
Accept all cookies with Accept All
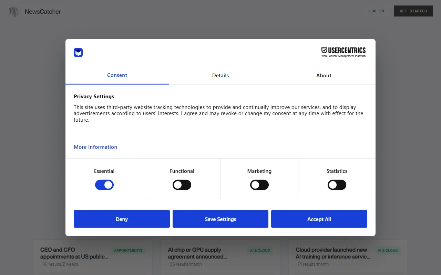point(319,219)
